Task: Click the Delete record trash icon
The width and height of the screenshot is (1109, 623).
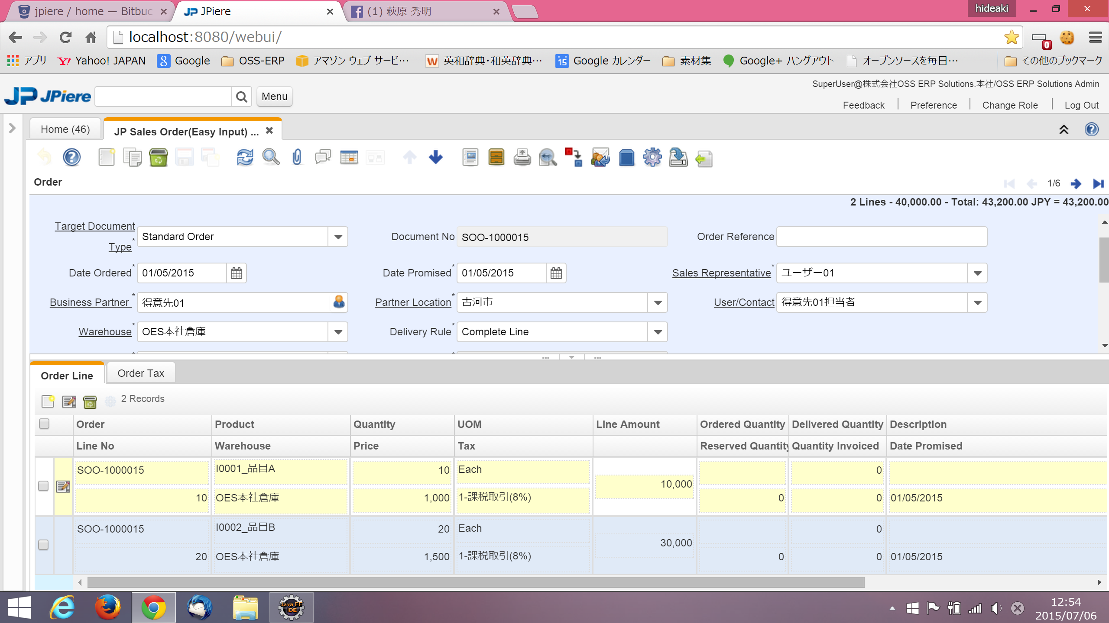Action: (x=158, y=157)
